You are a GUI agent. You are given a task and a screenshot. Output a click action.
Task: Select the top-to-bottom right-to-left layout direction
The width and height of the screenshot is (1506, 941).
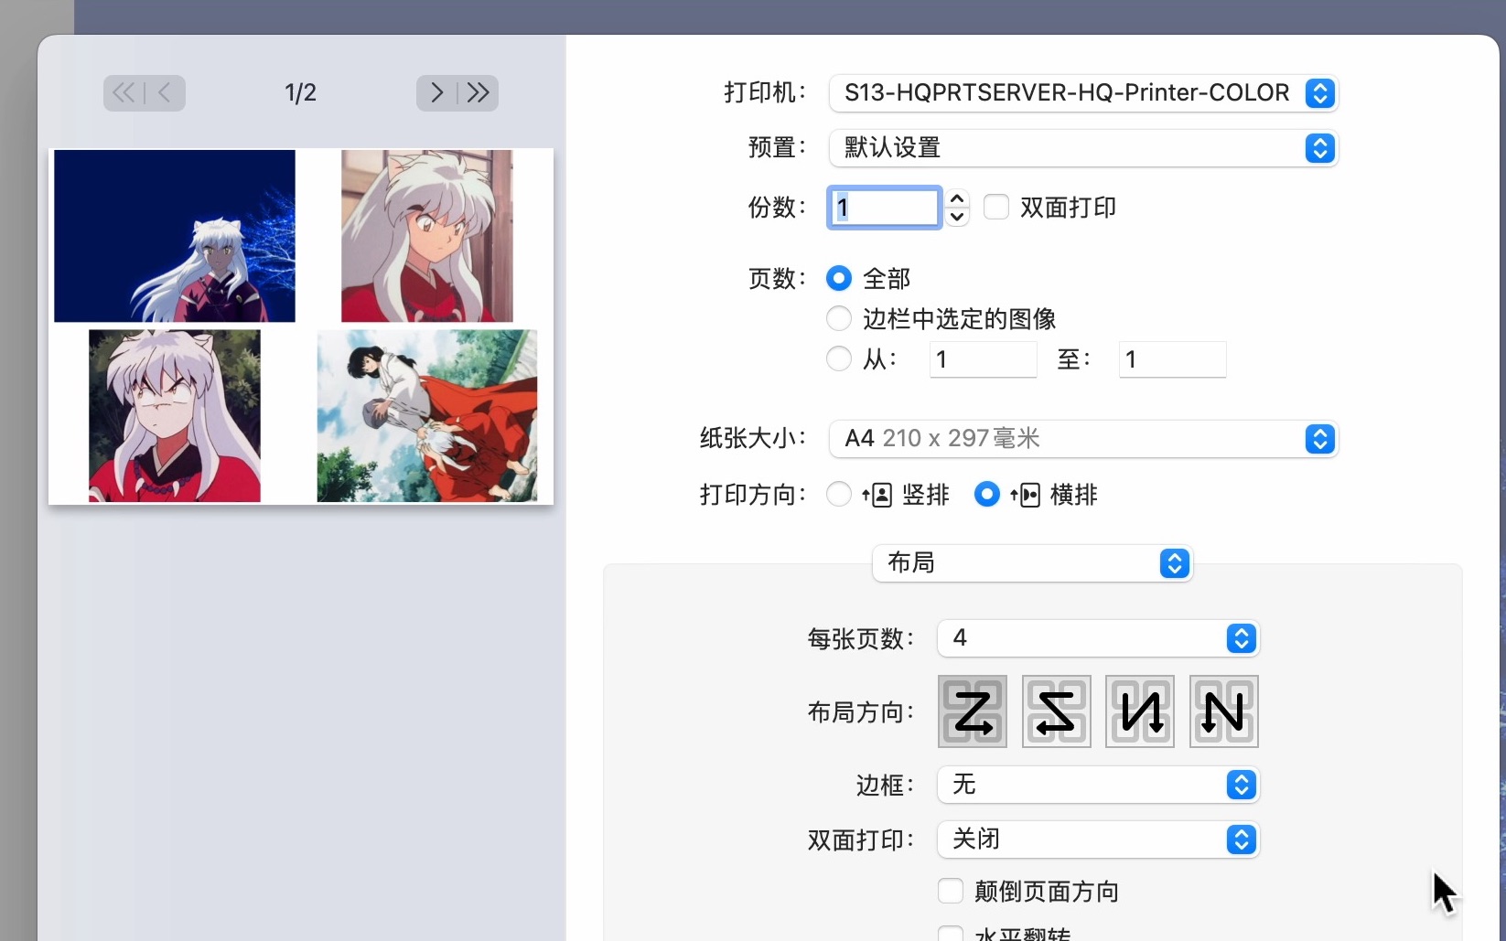[x=1140, y=711]
